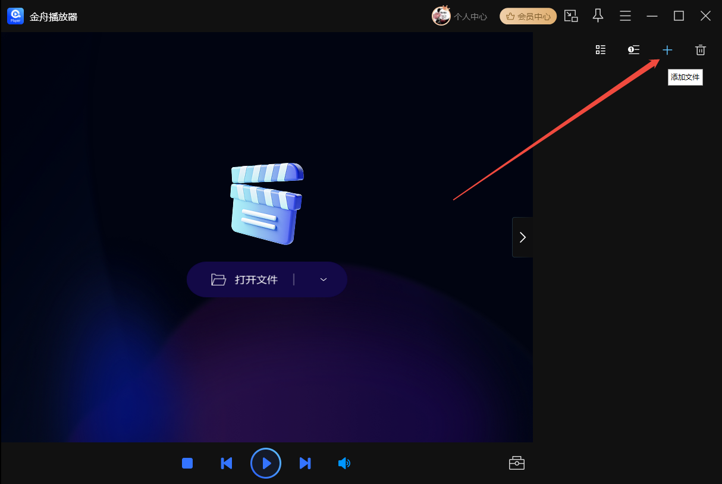Open the hamburger main menu
The height and width of the screenshot is (484, 722).
point(625,16)
